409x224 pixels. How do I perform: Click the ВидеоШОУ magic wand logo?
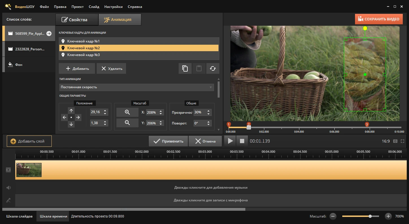tap(8, 6)
